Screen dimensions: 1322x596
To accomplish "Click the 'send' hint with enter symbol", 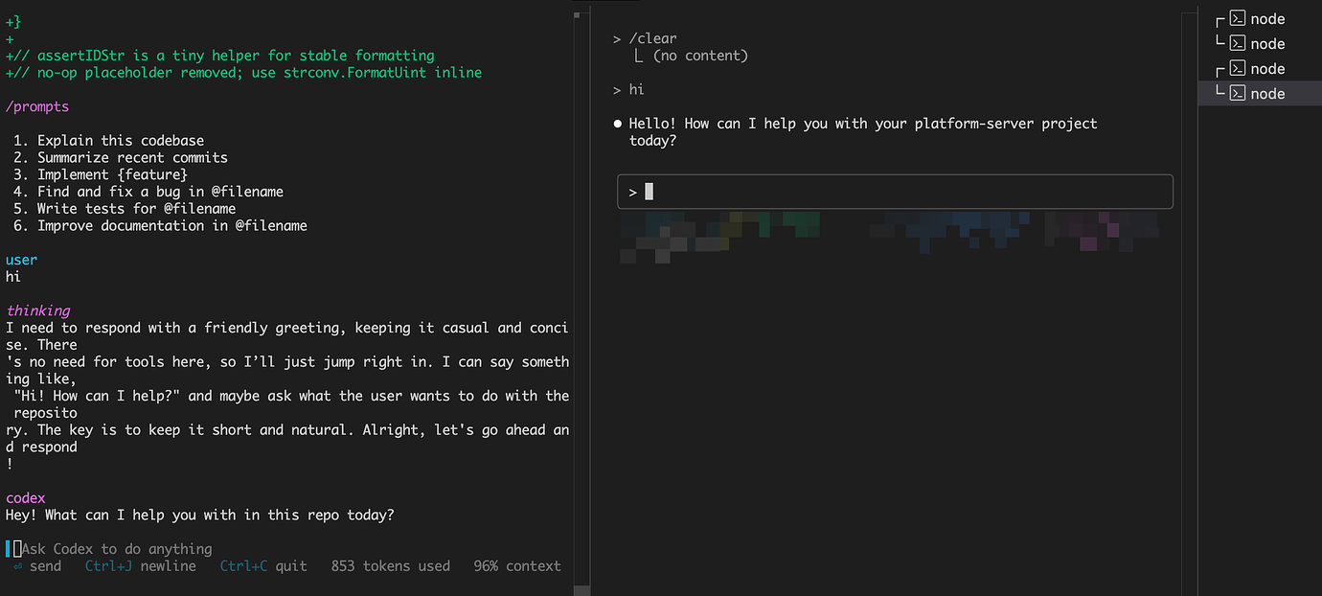I will 37,566.
